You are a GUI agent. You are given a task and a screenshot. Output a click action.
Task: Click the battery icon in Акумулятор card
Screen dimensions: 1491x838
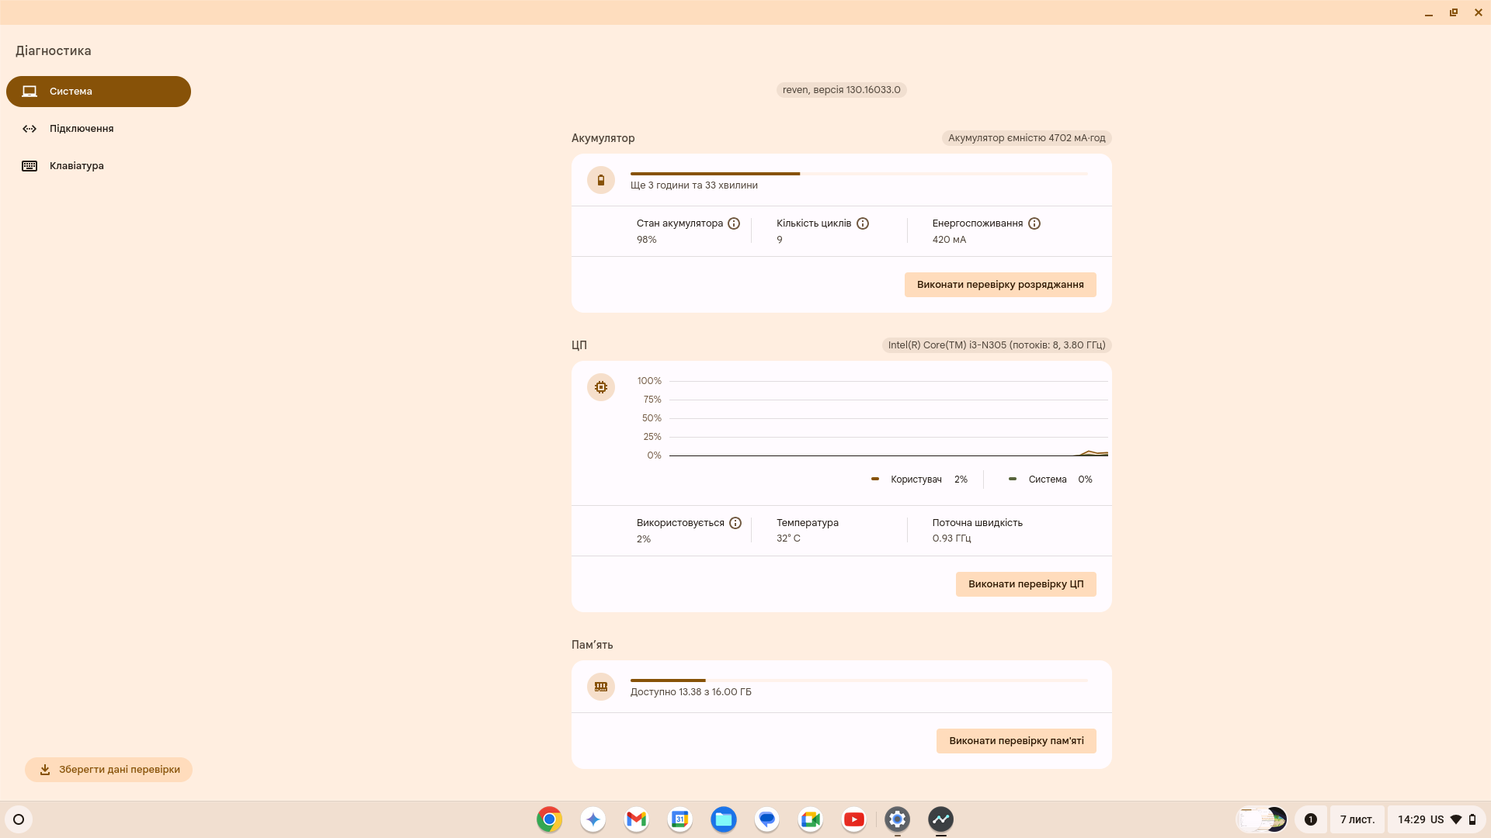(x=600, y=180)
